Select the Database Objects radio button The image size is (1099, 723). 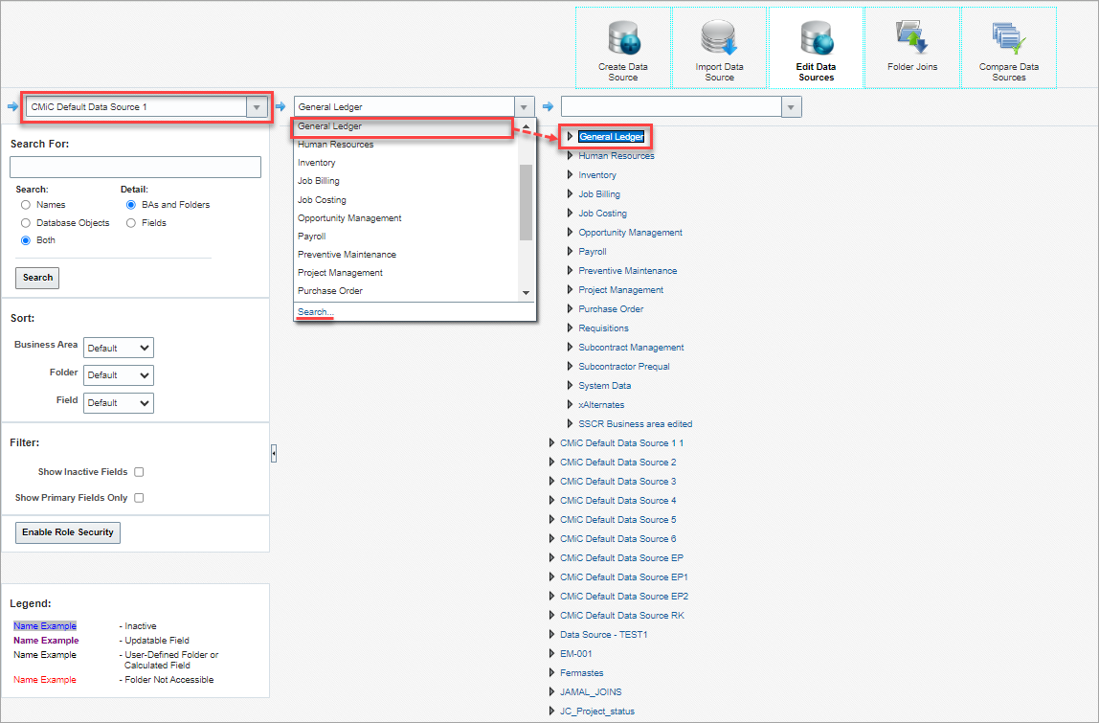point(26,223)
